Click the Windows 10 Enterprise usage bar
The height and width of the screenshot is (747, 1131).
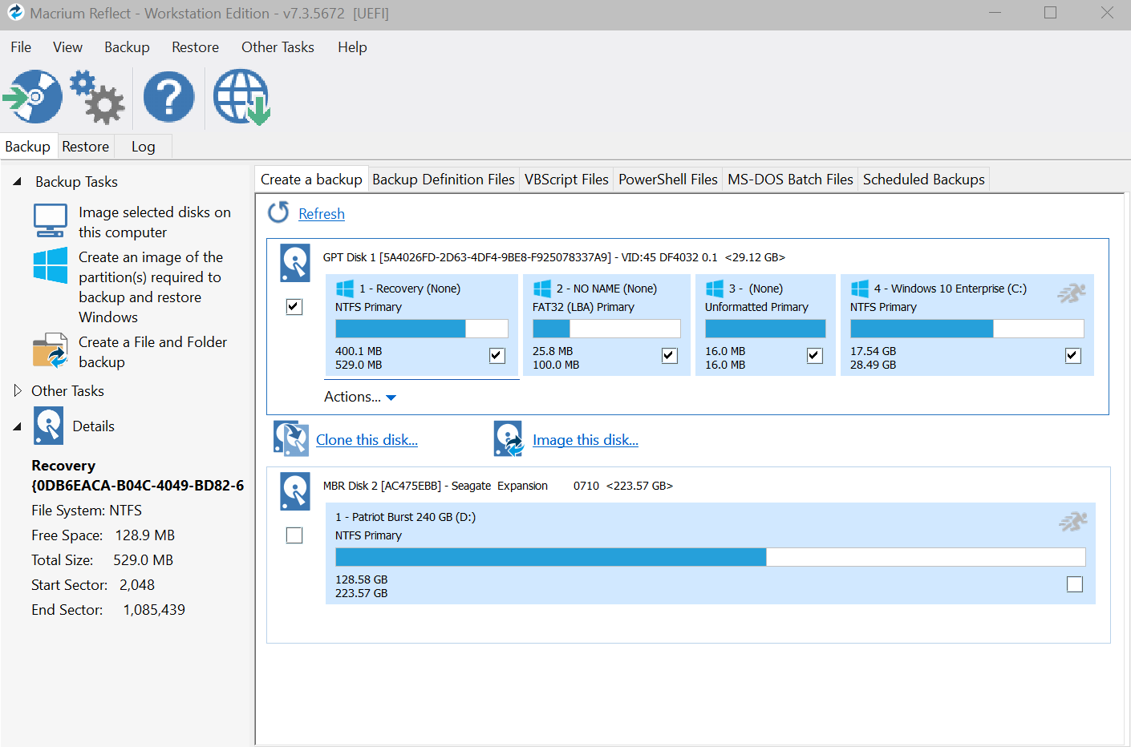click(967, 329)
